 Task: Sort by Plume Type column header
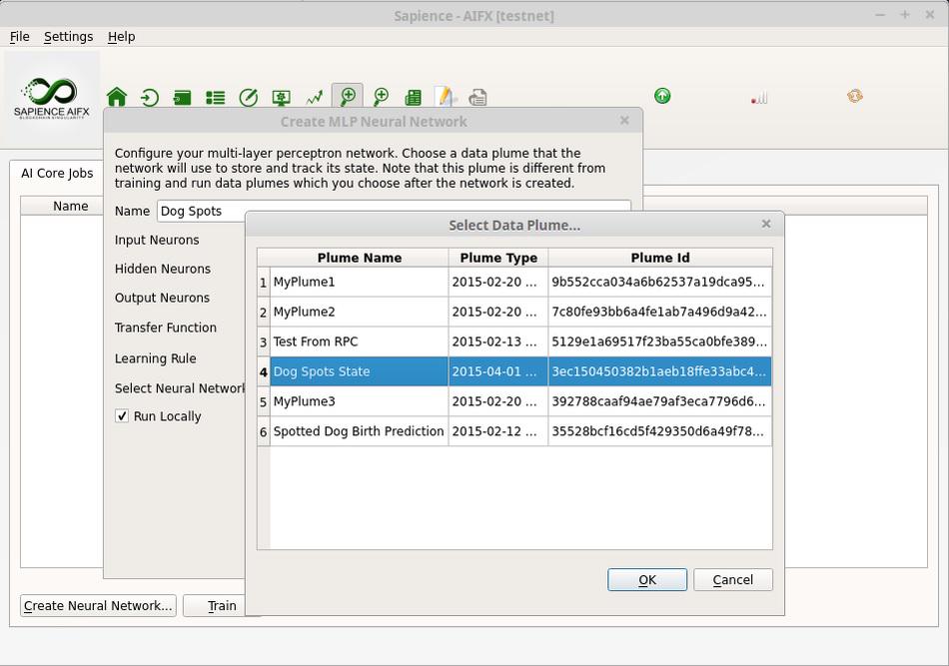click(498, 258)
